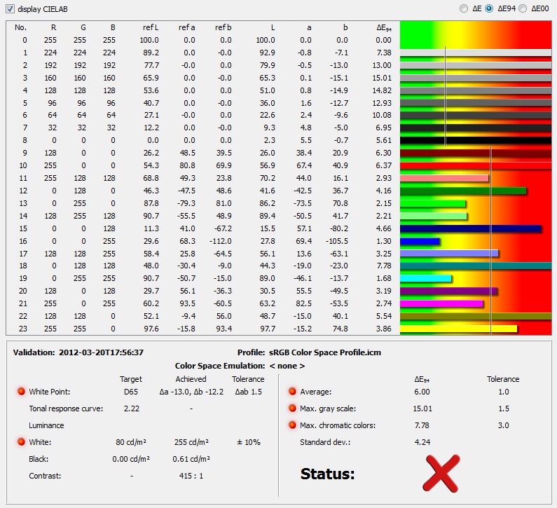Click the 'ref L' column header
Viewport: 557px width, 508px height.
(150, 27)
